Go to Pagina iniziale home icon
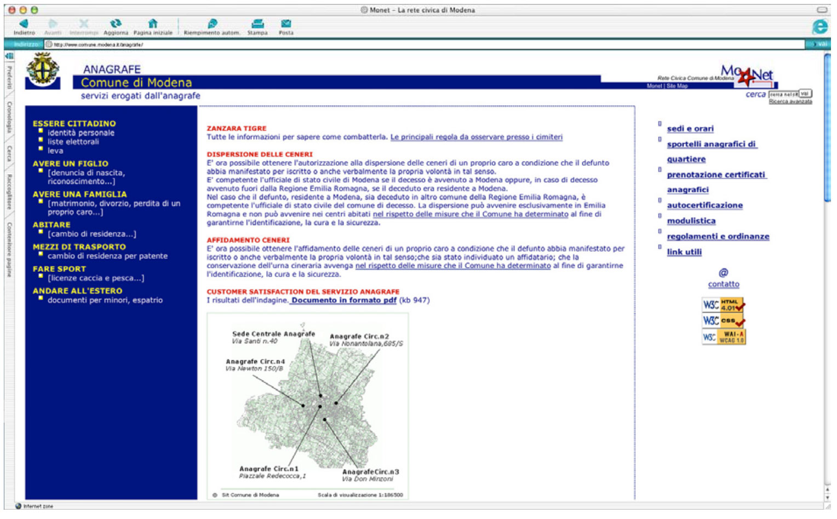 [153, 24]
